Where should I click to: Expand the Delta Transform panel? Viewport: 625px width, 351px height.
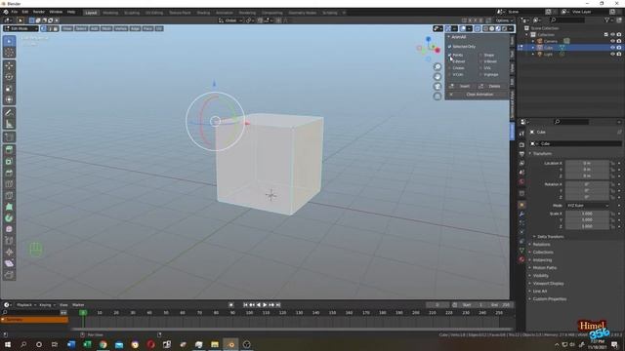coord(534,237)
